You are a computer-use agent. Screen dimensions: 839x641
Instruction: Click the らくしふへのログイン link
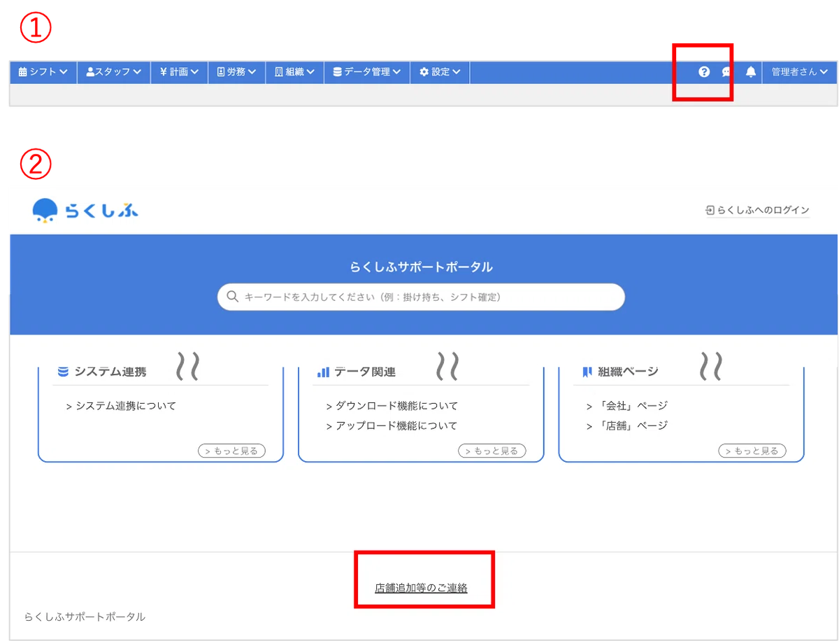(757, 210)
